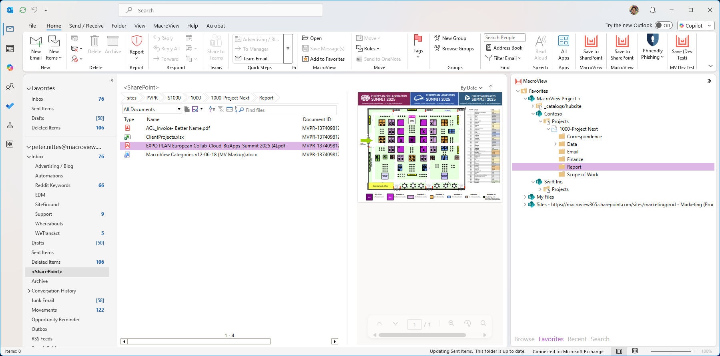Click the reverse sort arrow
720x356 pixels.
click(x=491, y=88)
